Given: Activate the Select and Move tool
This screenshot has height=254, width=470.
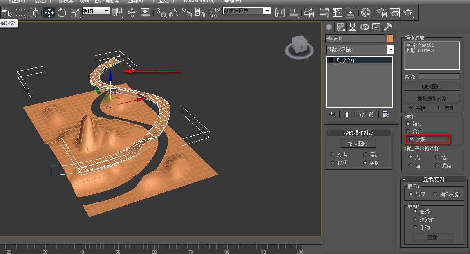Looking at the screenshot, I should (x=49, y=13).
